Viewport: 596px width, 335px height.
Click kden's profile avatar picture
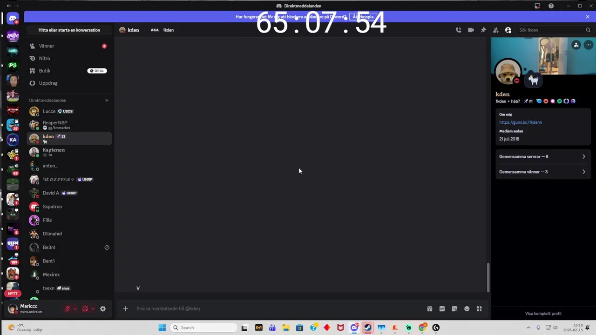click(x=508, y=72)
